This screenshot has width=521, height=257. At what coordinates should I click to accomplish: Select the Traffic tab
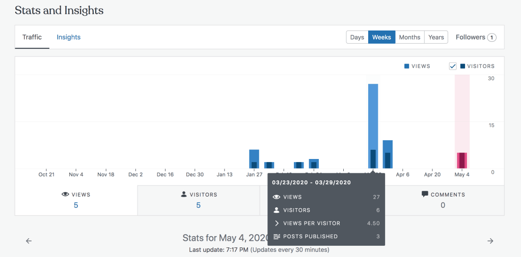pyautogui.click(x=32, y=37)
